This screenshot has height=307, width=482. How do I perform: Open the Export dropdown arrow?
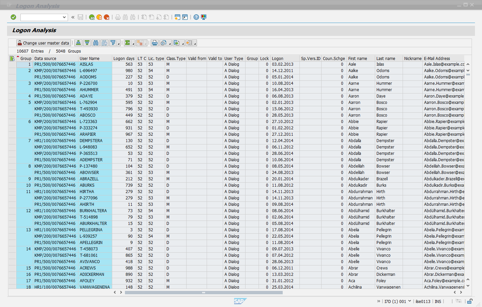(183, 44)
